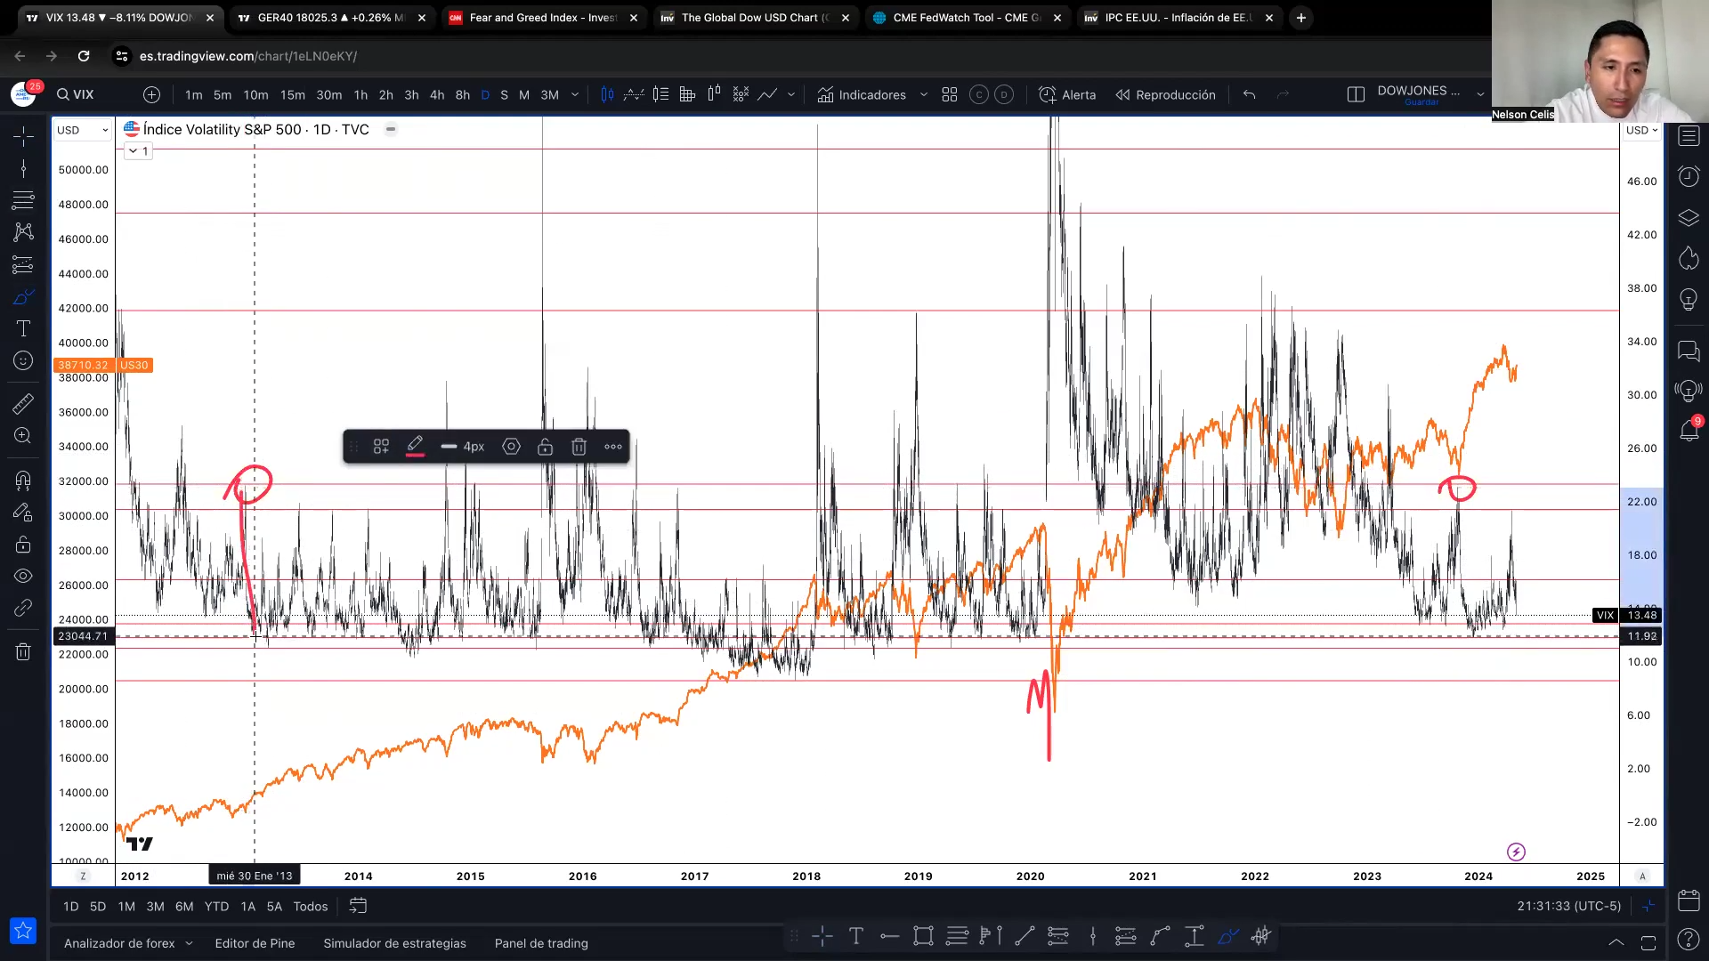Open the Editor de Pine panel tab
1709x961 pixels.
(255, 943)
